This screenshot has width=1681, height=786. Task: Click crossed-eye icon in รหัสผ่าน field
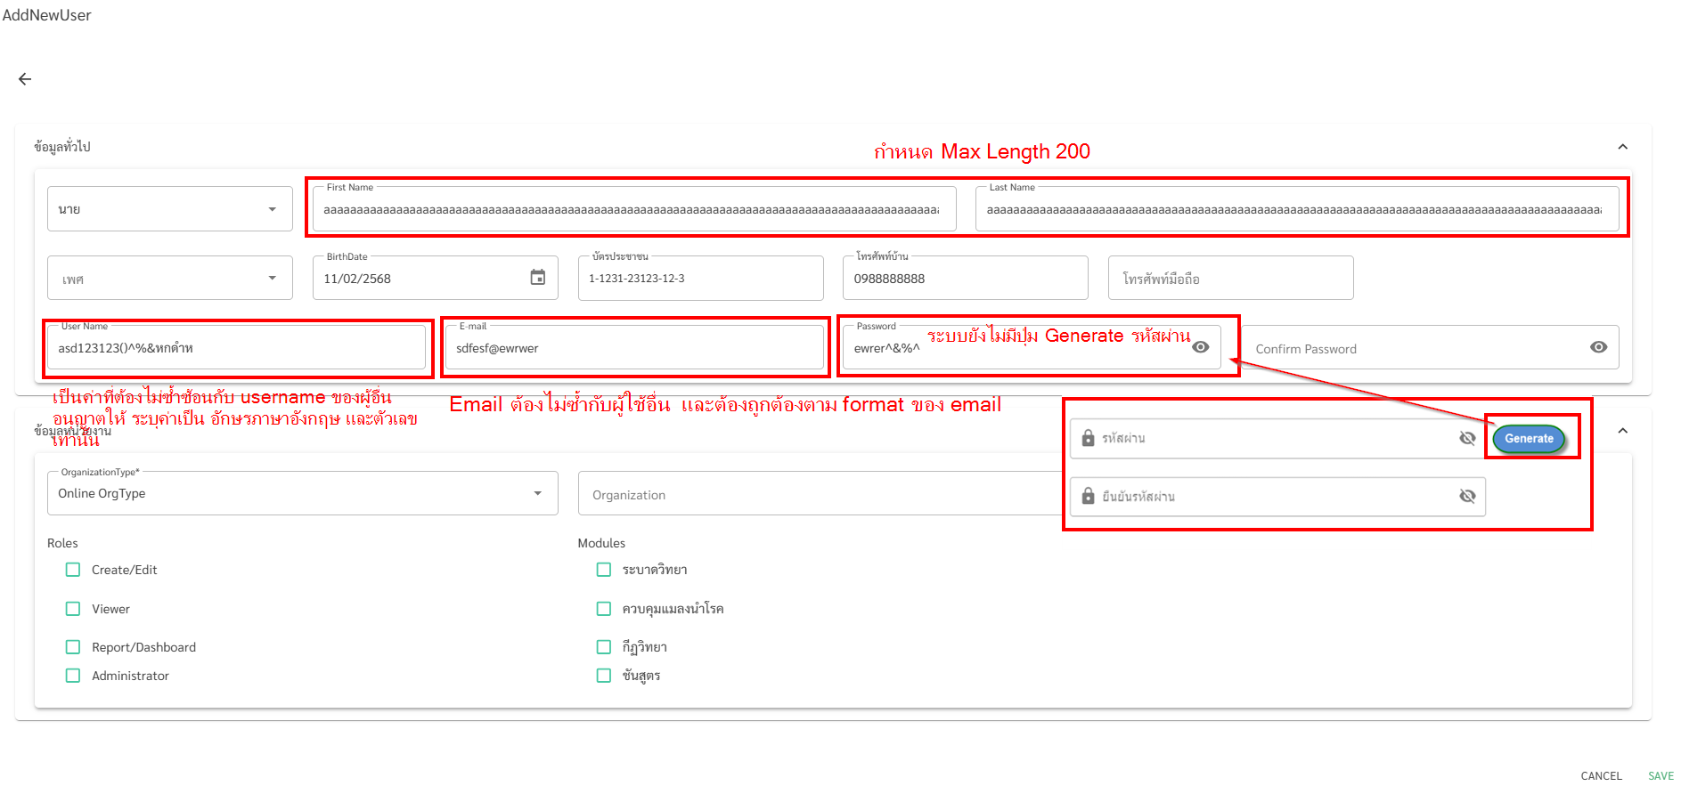(x=1467, y=438)
